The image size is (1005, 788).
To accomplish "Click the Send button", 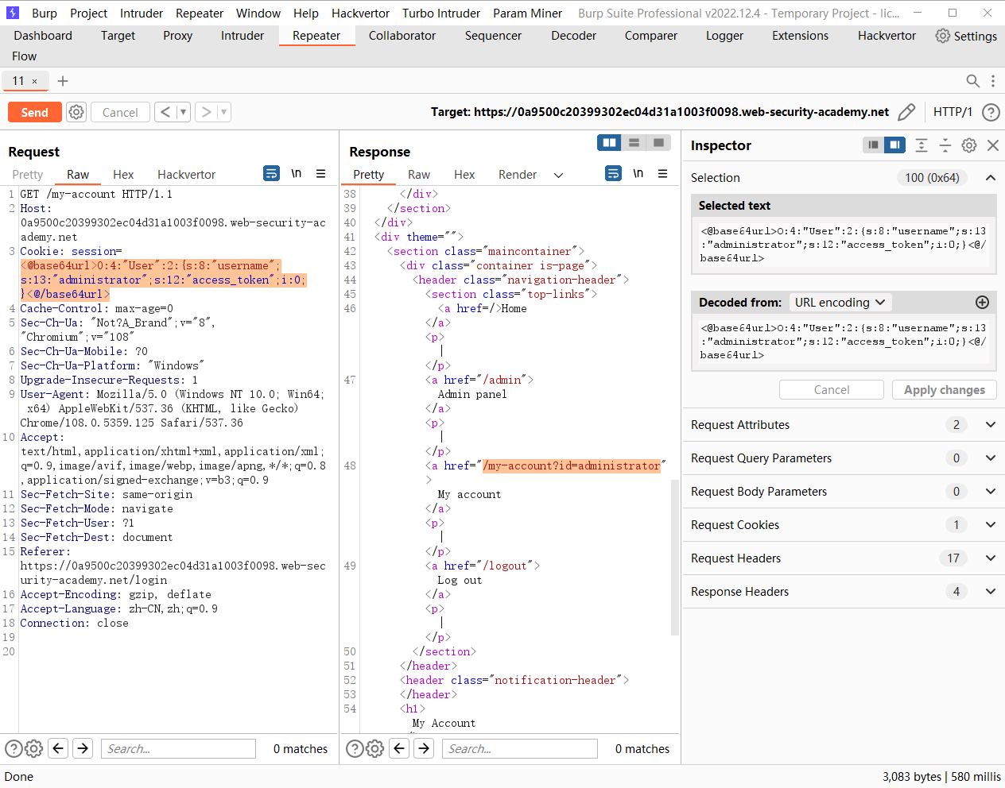I will (34, 112).
